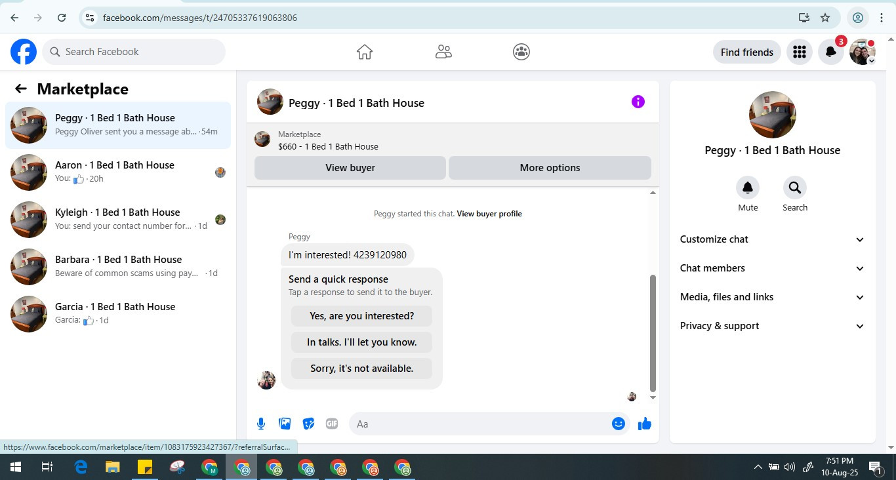Image resolution: width=896 pixels, height=480 pixels.
Task: Expand Media, files and links section
Action: [773, 297]
